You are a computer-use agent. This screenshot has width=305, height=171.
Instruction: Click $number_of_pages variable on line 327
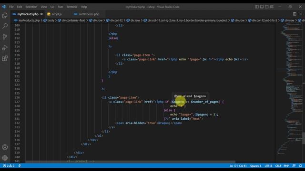coord(204,102)
